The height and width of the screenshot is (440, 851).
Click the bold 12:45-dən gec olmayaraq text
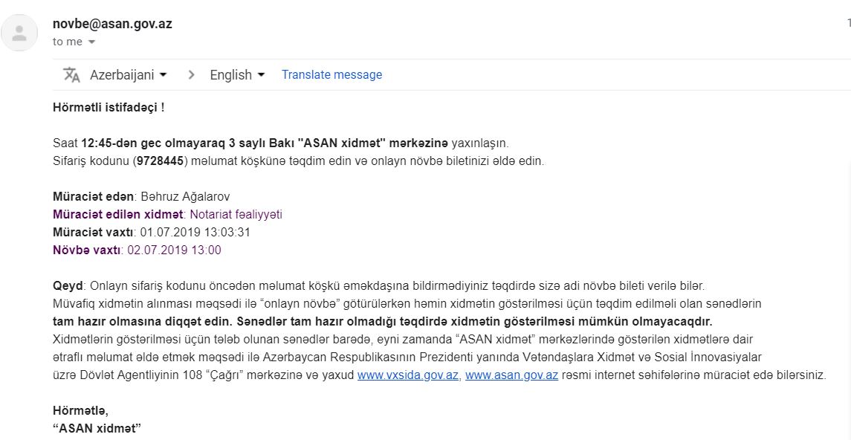142,143
